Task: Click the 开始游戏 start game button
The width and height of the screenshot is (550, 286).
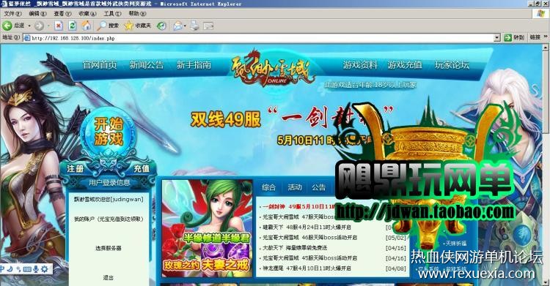Action: tap(109, 132)
